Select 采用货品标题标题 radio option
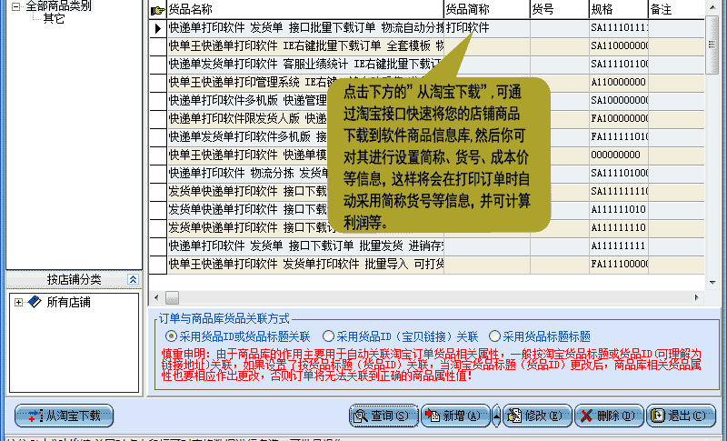The image size is (727, 441). coord(494,336)
